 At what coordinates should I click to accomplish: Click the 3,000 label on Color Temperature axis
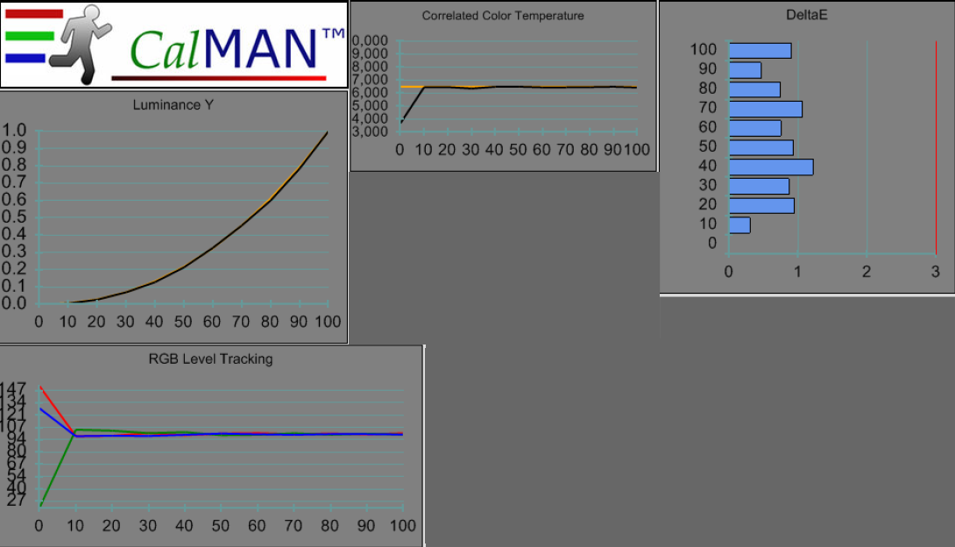[x=370, y=131]
